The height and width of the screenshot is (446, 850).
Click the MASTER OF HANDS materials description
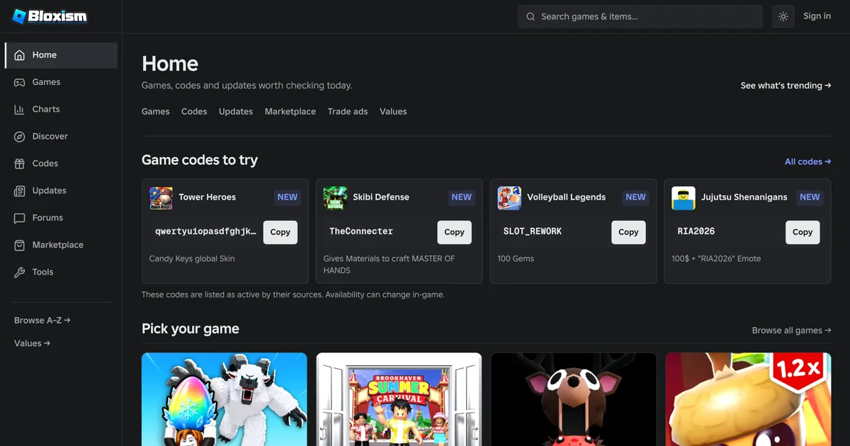[x=390, y=265]
